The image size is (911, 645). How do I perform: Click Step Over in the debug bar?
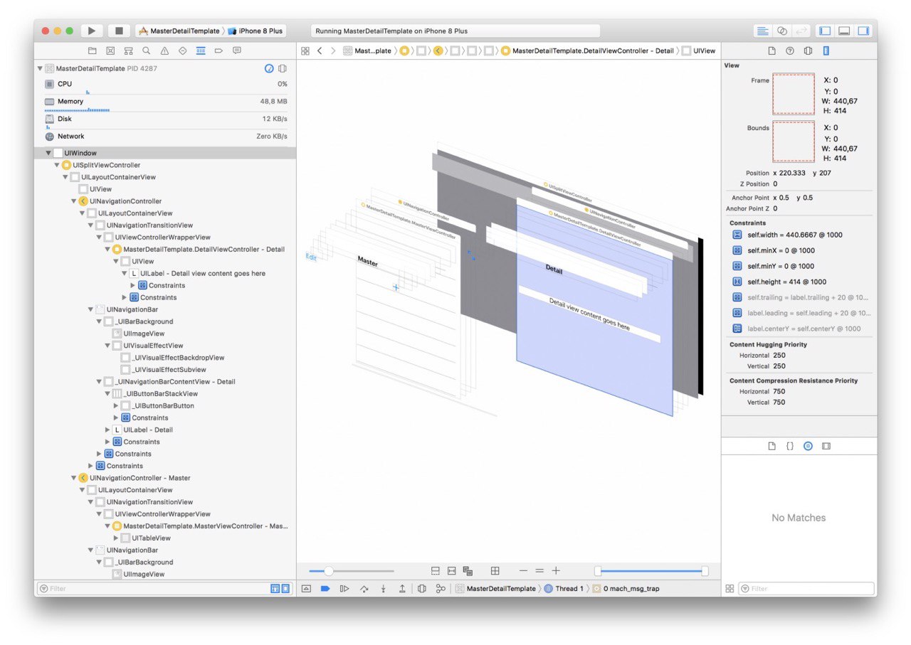(364, 589)
